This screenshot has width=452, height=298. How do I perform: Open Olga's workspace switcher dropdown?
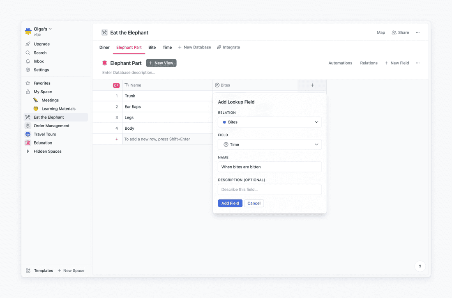(x=43, y=29)
